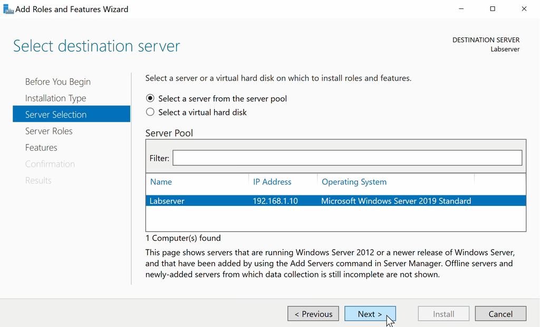This screenshot has width=540, height=327.
Task: Open the Features step
Action: pyautogui.click(x=41, y=147)
